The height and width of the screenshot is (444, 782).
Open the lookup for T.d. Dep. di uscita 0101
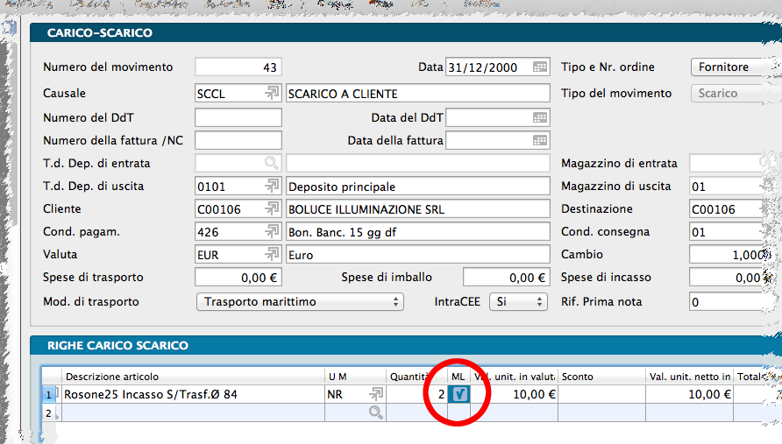[x=272, y=187]
